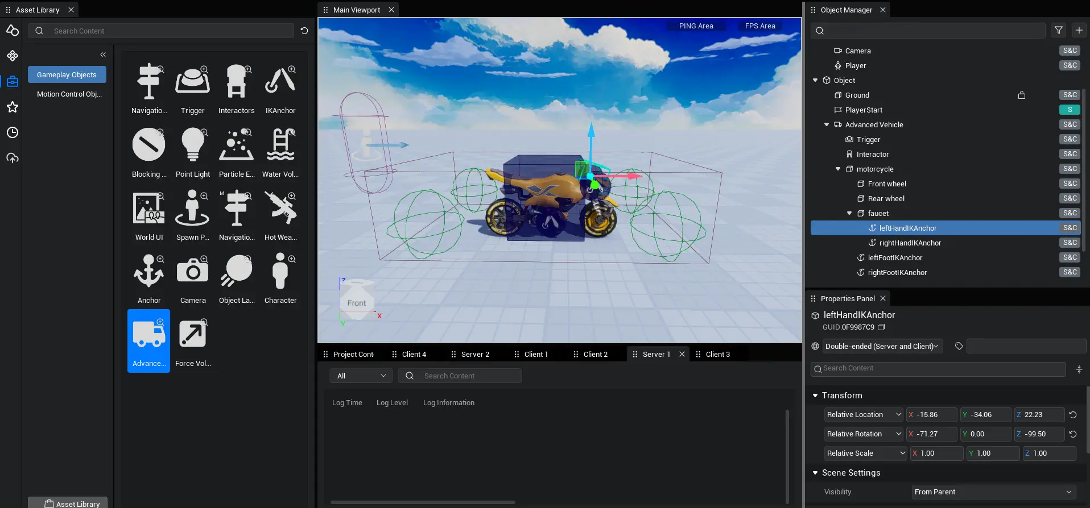Image resolution: width=1090 pixels, height=508 pixels.
Task: Toggle S&C network status for Camera
Action: pos(1070,51)
